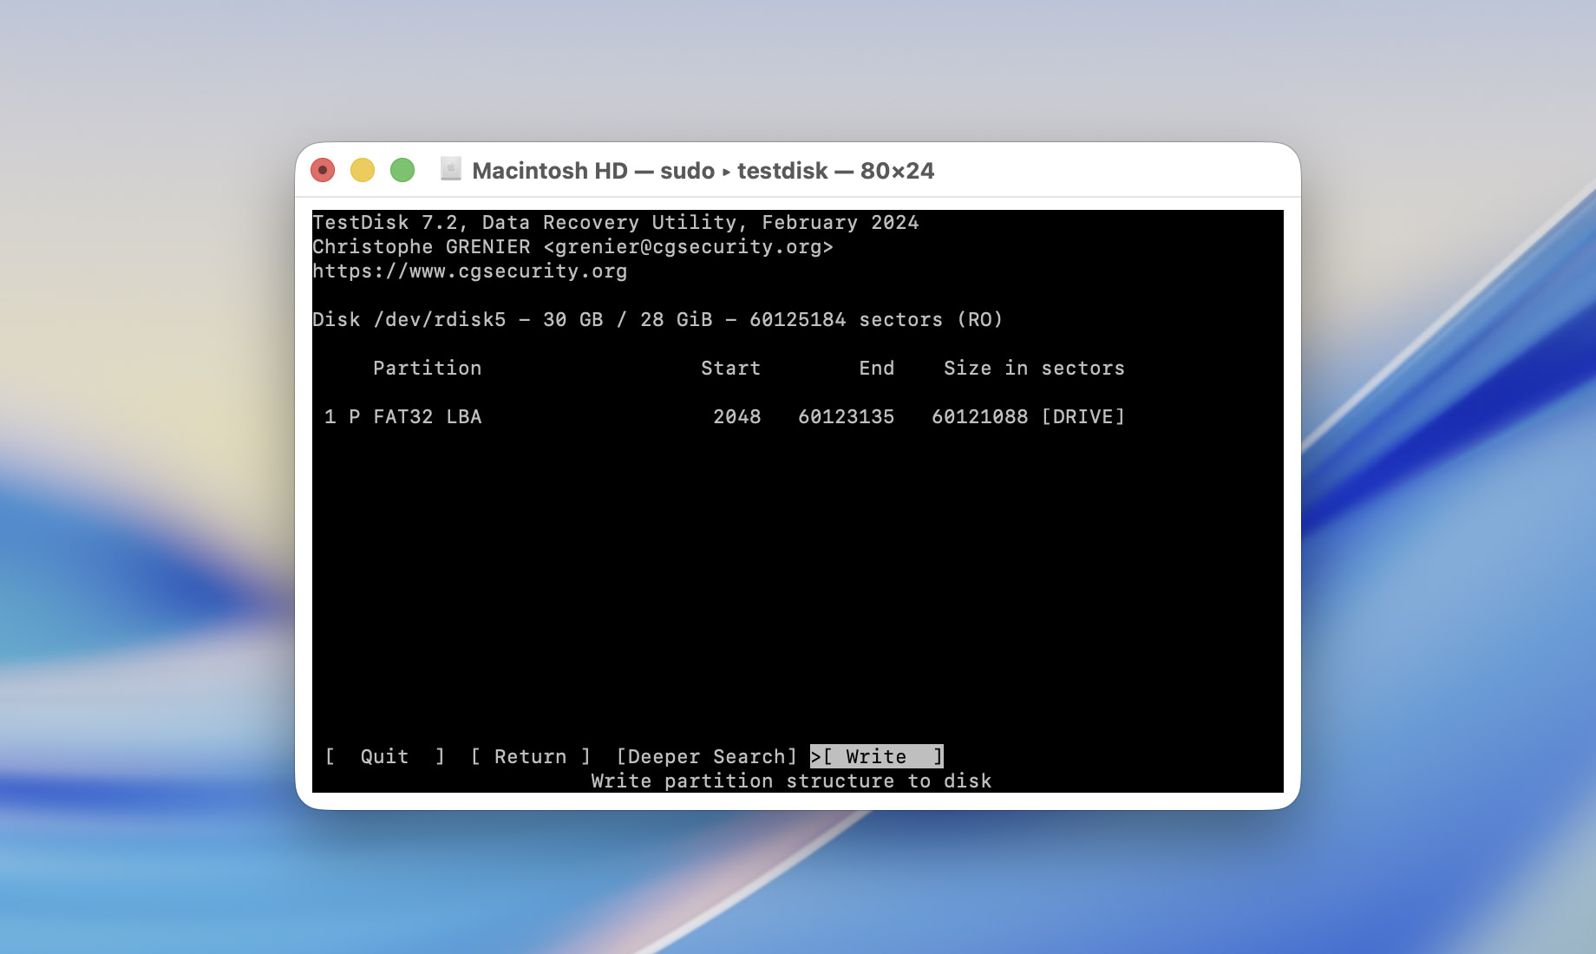Viewport: 1596px width, 954px height.
Task: Click the Size in sectors header
Action: (1034, 369)
